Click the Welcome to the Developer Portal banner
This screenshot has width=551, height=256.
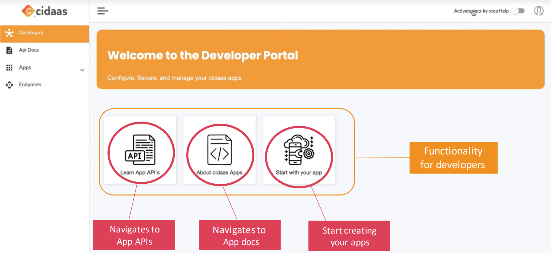(x=319, y=59)
